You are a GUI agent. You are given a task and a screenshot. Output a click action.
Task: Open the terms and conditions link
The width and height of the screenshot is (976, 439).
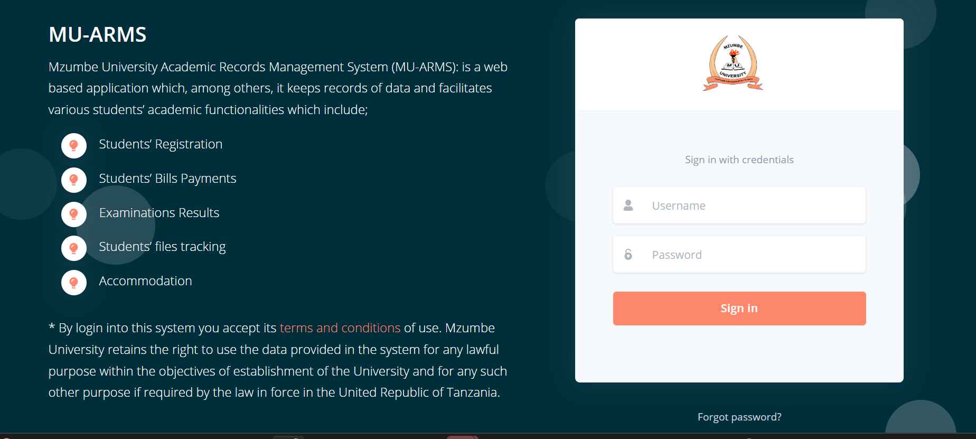click(340, 328)
